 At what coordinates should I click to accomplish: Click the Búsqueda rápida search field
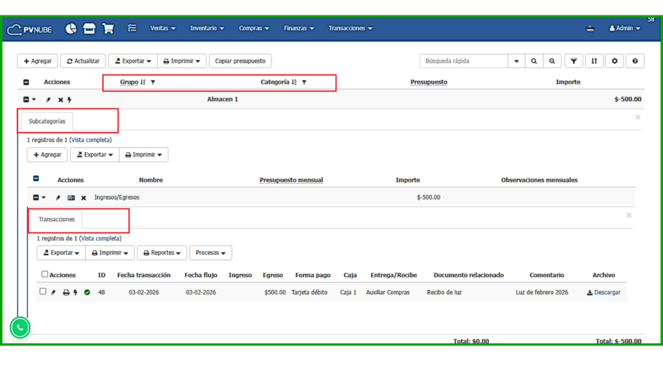pos(464,61)
